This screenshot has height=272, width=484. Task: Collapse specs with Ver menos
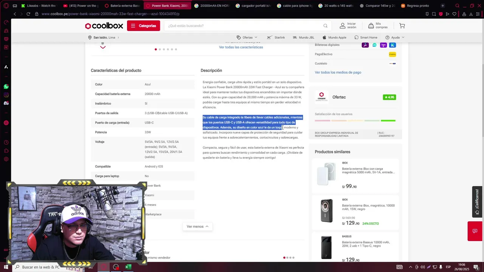coord(197,226)
